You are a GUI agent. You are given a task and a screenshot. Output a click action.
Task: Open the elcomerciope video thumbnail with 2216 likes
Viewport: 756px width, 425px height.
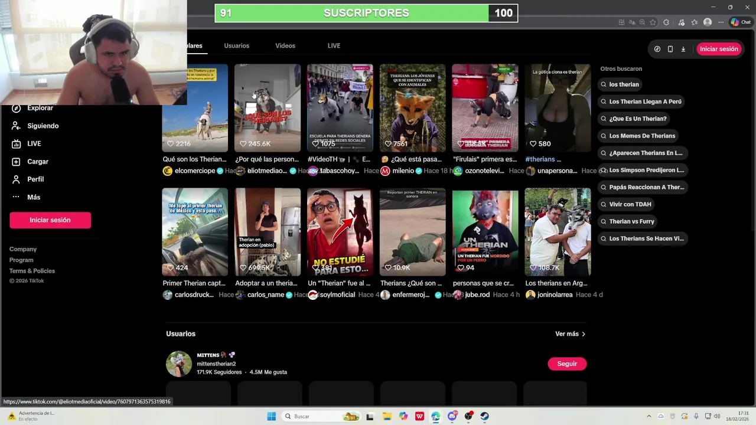[195, 108]
